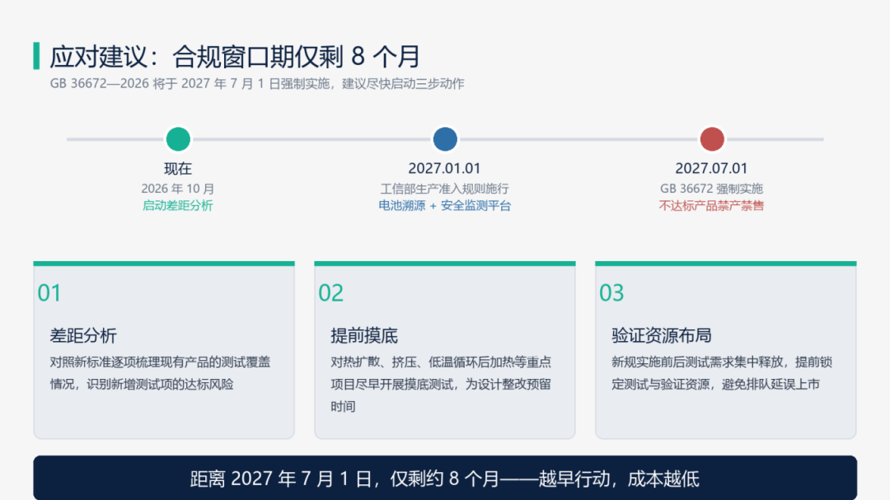This screenshot has width=890, height=500.
Task: Click the 2027.01.01 date label
Action: 444,169
